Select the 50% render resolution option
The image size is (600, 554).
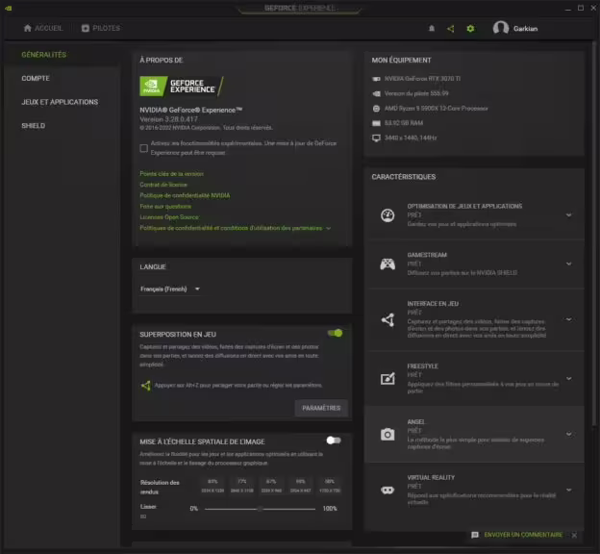(x=330, y=486)
